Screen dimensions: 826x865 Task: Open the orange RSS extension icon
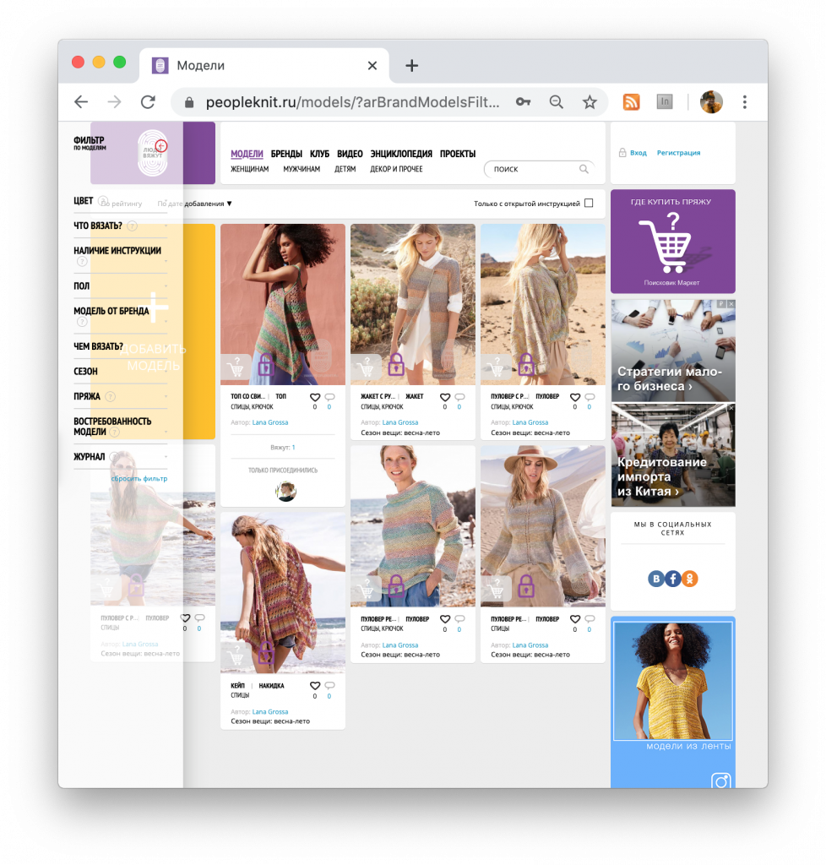click(632, 102)
